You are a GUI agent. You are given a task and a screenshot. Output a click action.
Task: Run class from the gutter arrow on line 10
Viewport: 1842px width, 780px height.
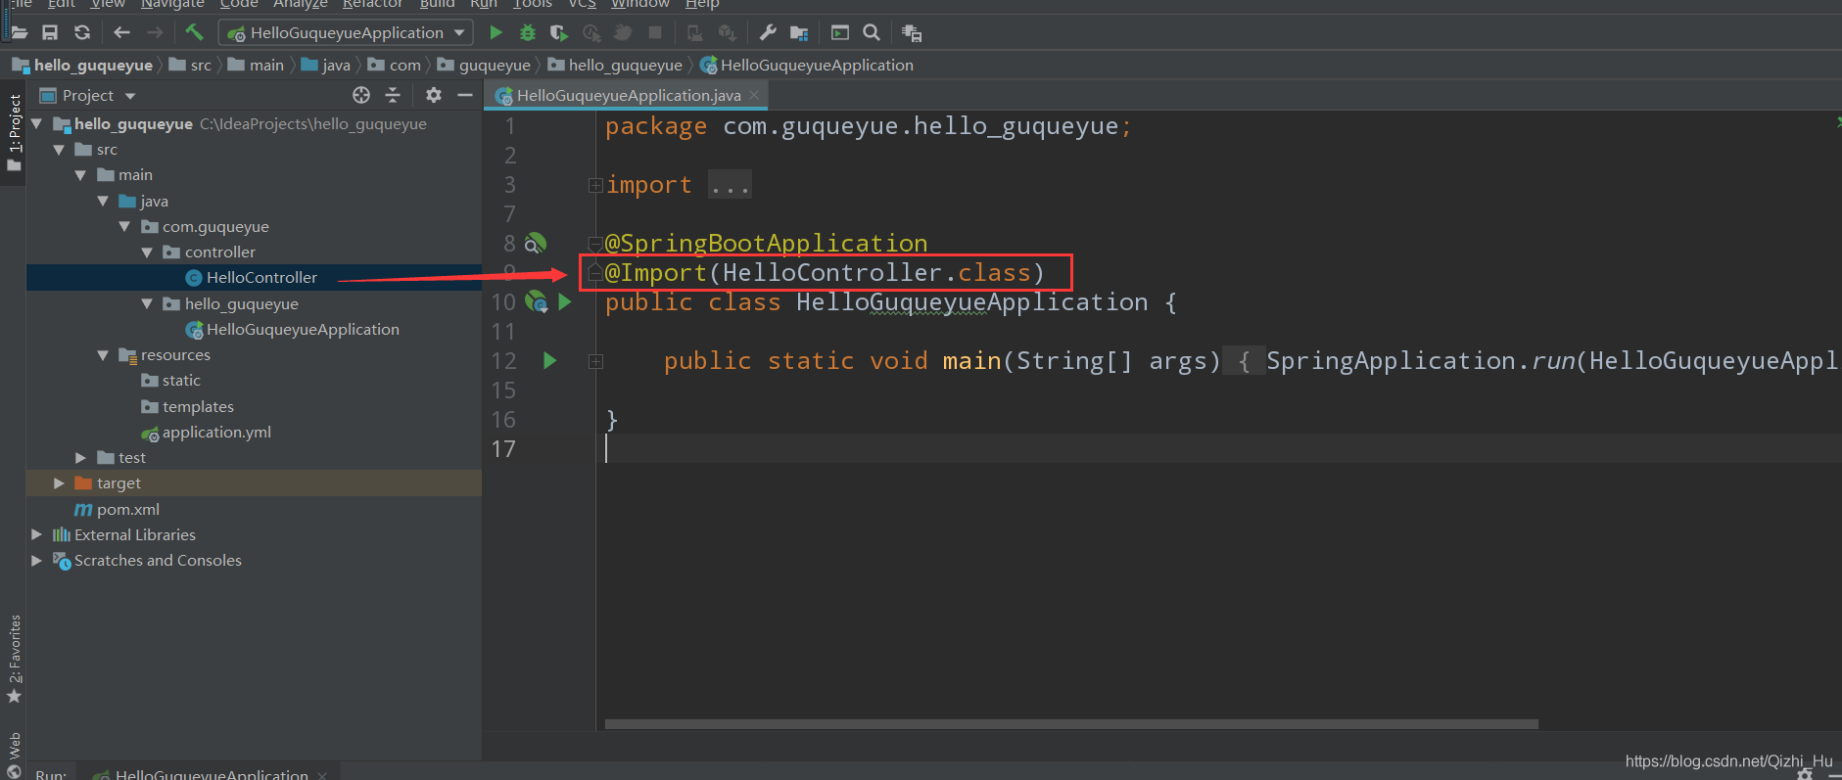(x=565, y=301)
